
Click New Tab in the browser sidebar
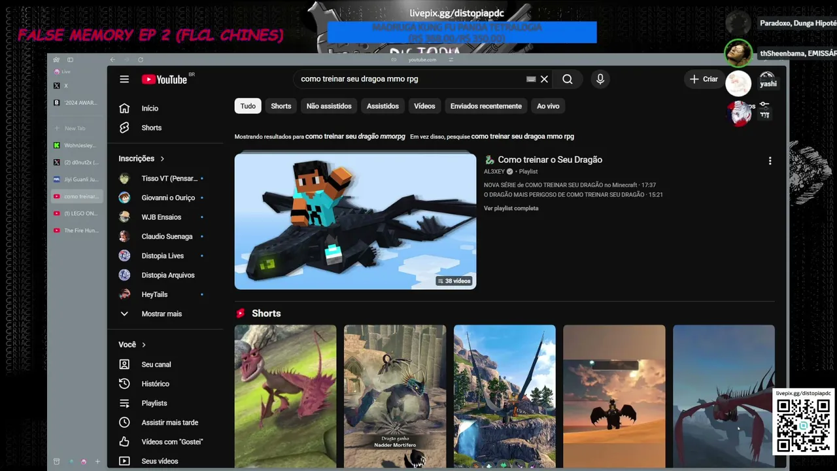pos(77,128)
